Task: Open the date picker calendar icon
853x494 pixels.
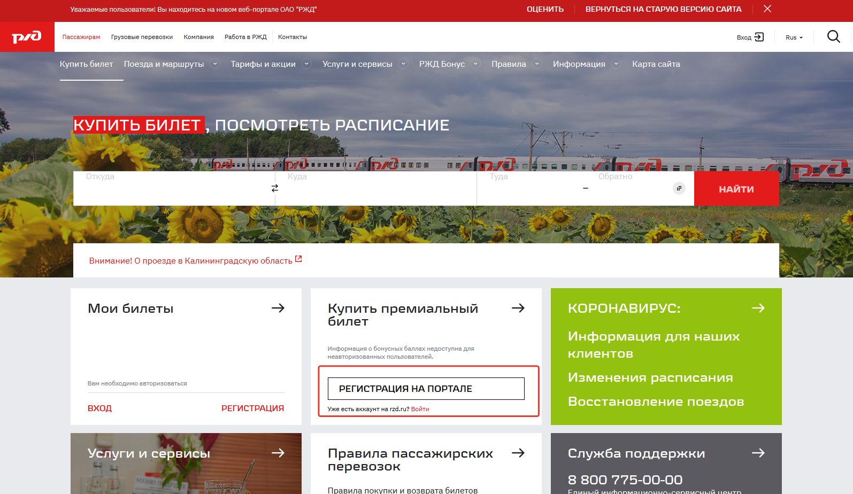Action: point(679,188)
